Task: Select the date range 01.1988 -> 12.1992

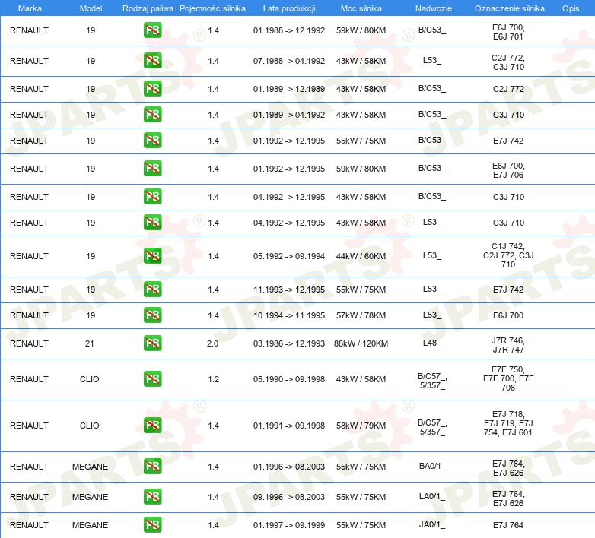Action: 289,30
